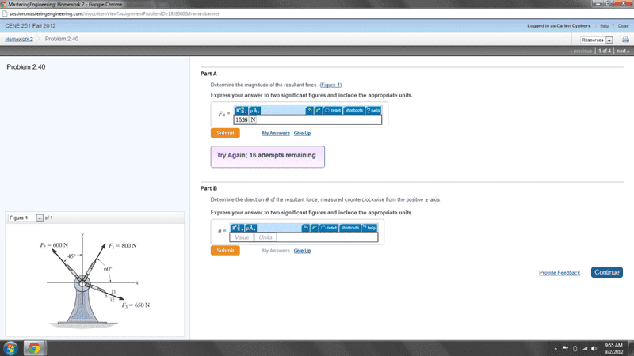Screen dimensions: 634x356
Task: Redo edit in Part B answer box
Action: pyautogui.click(x=314, y=228)
